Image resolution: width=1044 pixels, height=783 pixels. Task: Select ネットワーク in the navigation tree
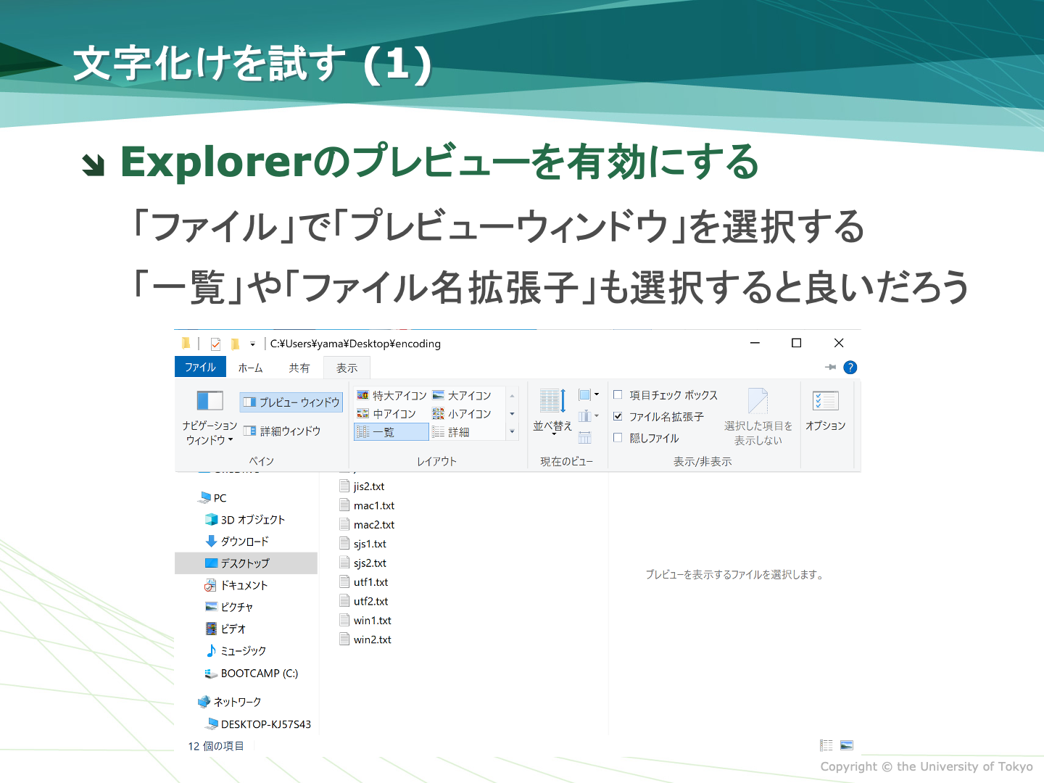click(229, 702)
